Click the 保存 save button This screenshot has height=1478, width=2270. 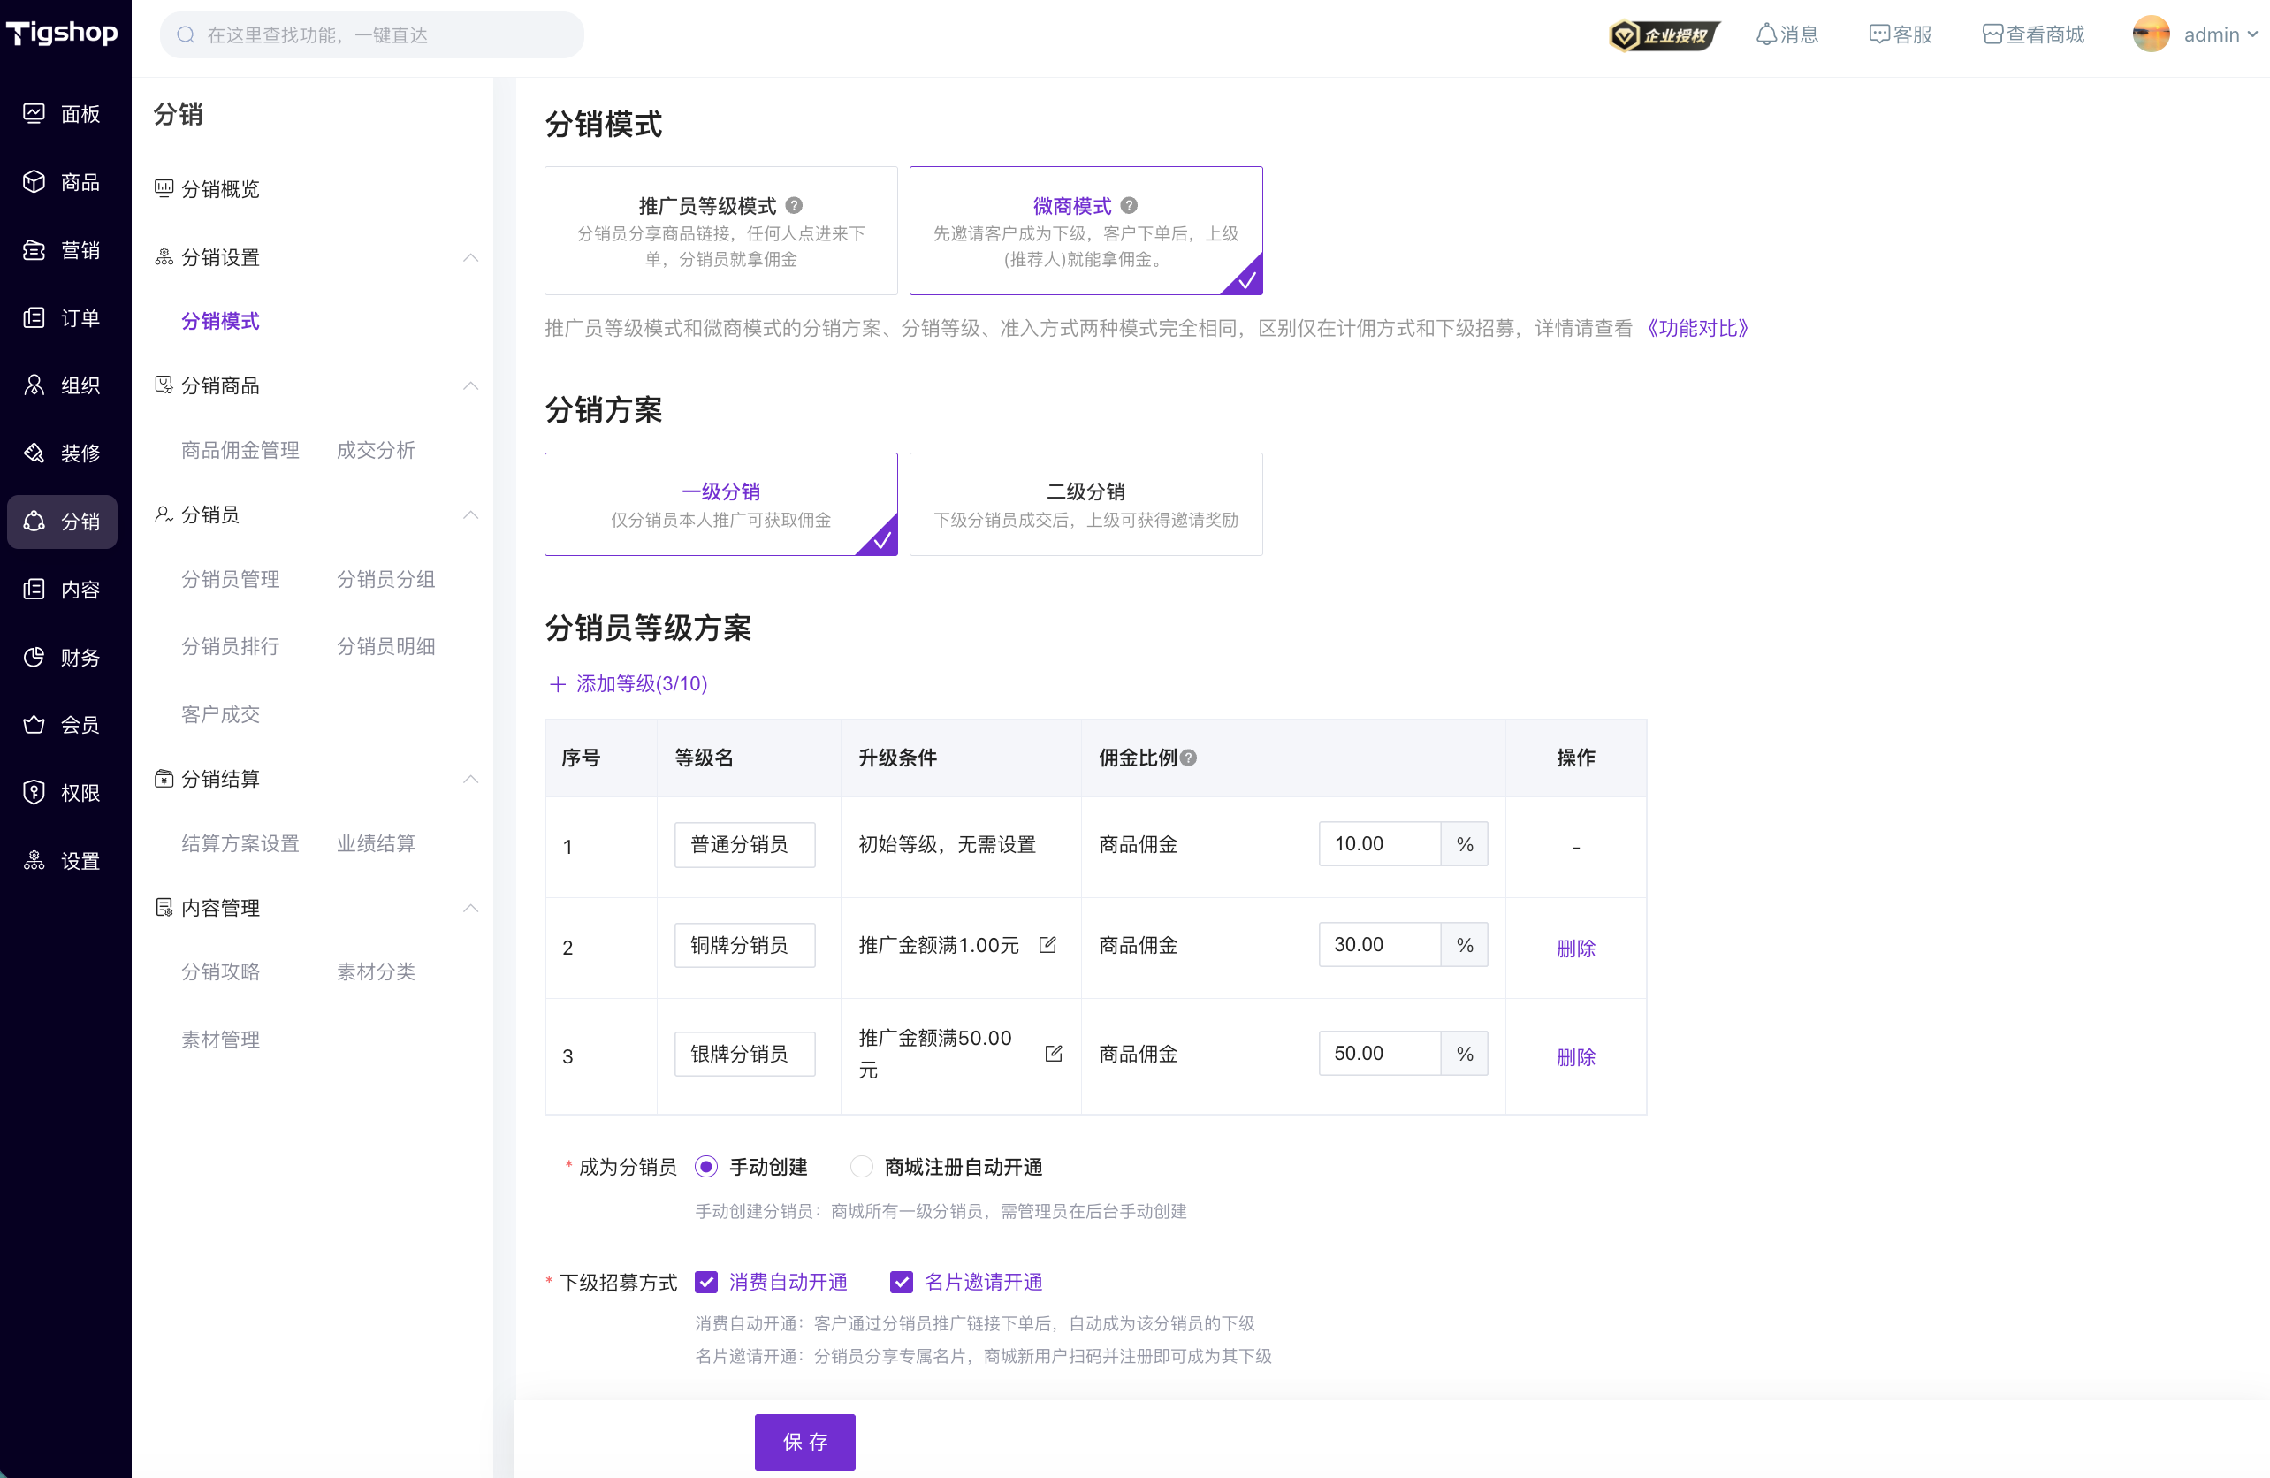(805, 1442)
